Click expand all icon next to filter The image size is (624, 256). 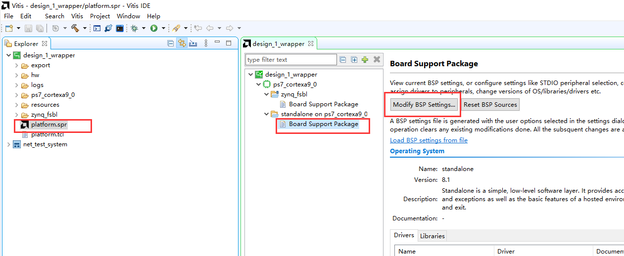point(354,60)
